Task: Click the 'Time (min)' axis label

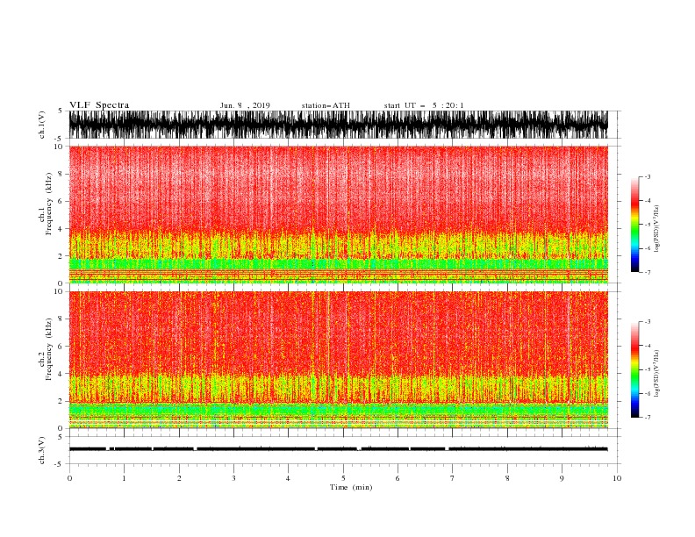Action: [x=351, y=487]
